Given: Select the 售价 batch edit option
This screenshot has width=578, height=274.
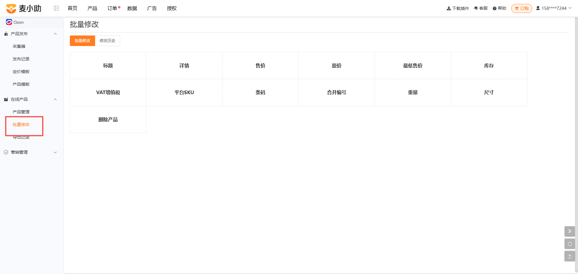Looking at the screenshot, I should click(x=260, y=66).
